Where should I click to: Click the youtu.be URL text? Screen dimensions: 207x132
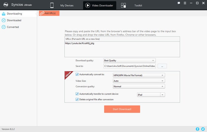tap(80, 43)
